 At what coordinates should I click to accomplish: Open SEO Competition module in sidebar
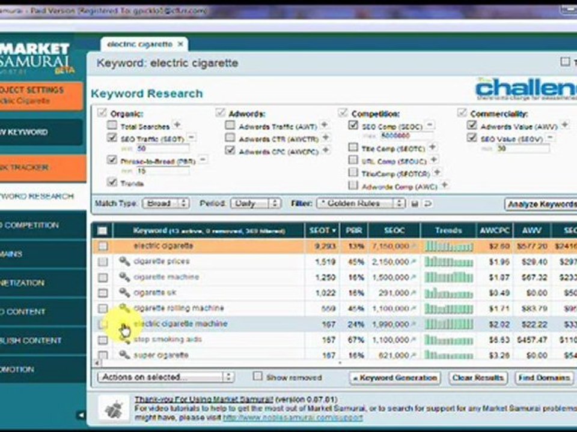coord(43,225)
